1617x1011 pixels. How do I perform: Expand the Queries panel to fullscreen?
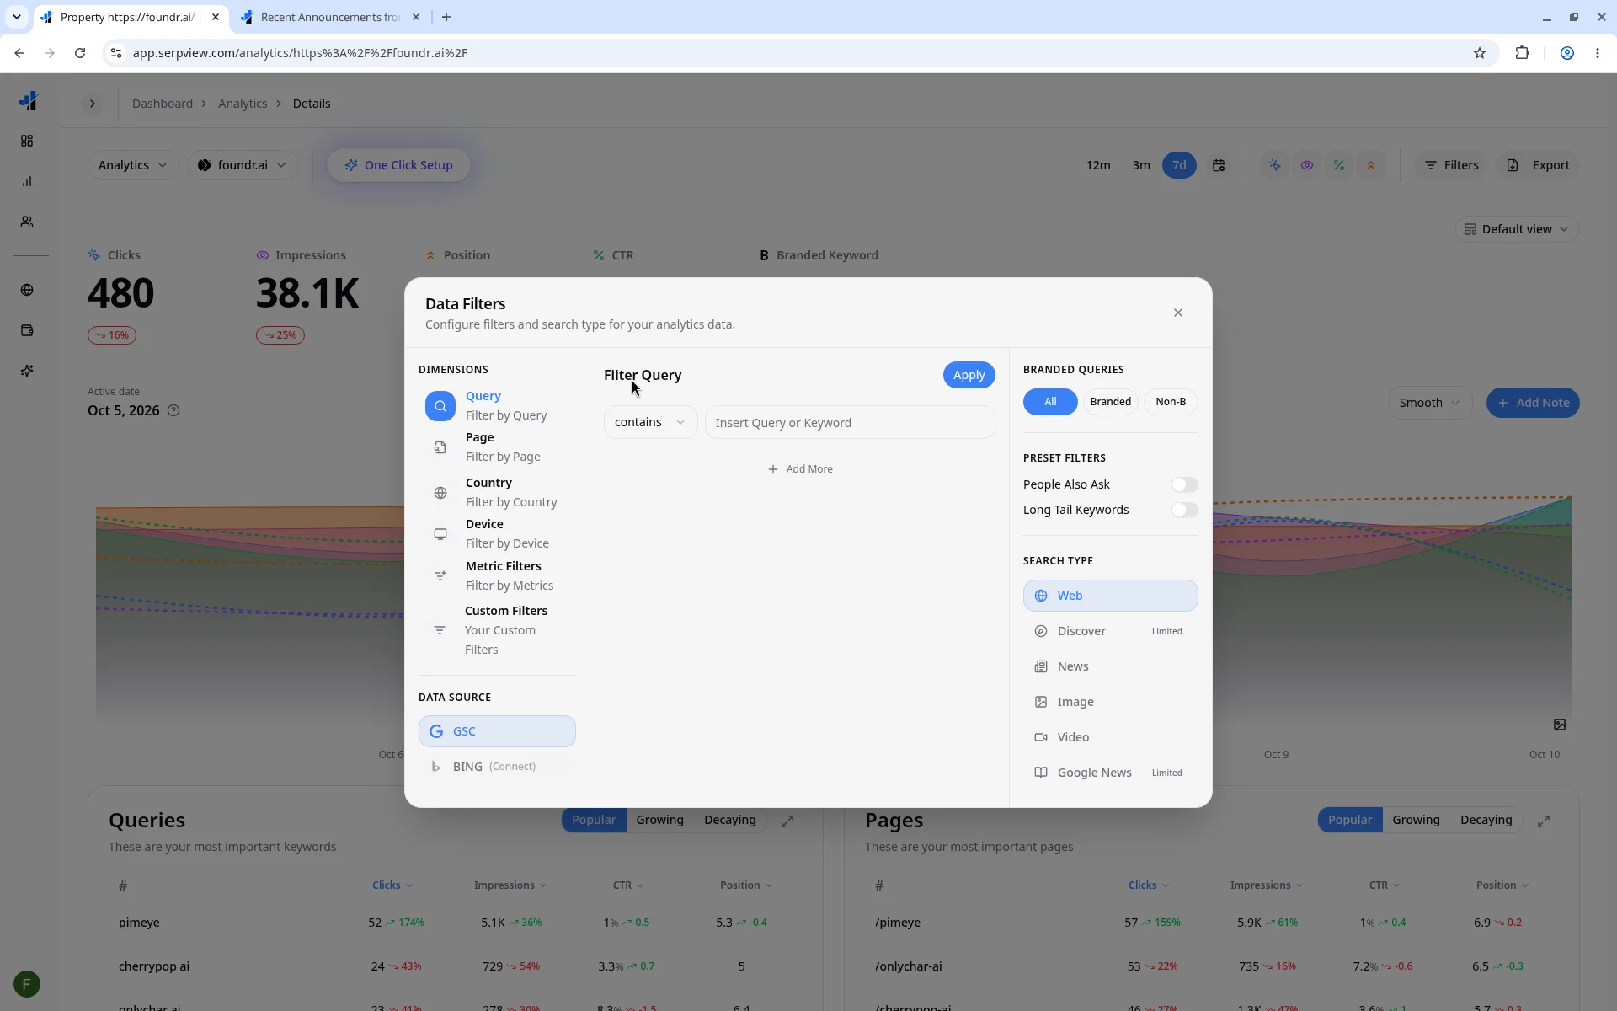(787, 821)
